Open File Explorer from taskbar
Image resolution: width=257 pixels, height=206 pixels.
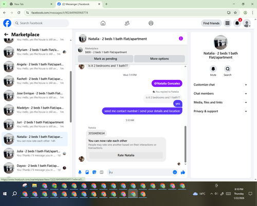tap(34, 185)
